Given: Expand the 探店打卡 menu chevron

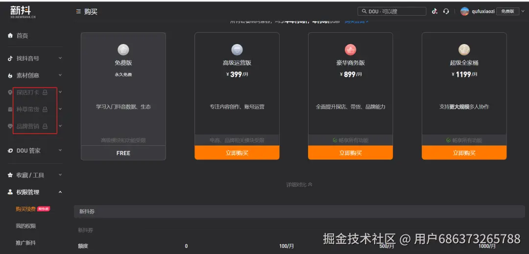Looking at the screenshot, I should (60, 92).
